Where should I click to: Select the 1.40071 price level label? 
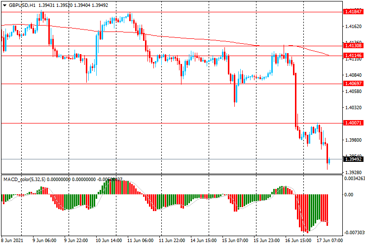pos(353,123)
